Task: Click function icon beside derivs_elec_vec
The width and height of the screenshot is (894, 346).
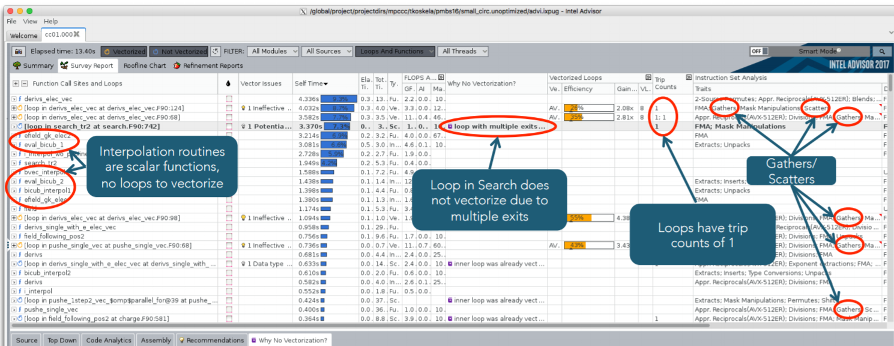Action: coord(19,99)
